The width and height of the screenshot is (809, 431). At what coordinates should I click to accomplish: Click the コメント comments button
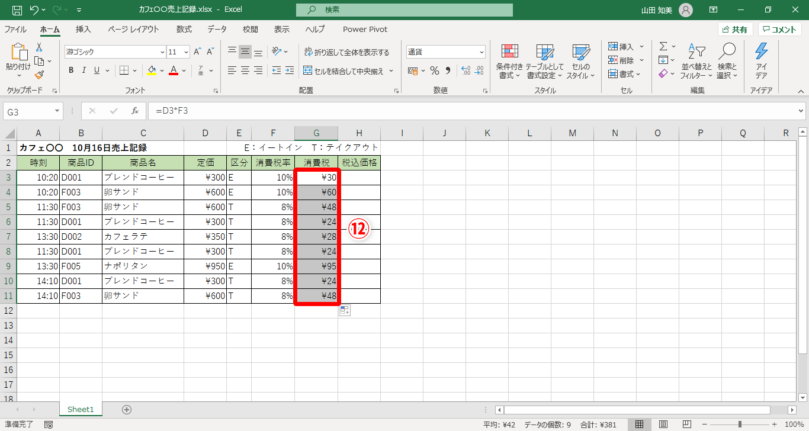(x=780, y=30)
